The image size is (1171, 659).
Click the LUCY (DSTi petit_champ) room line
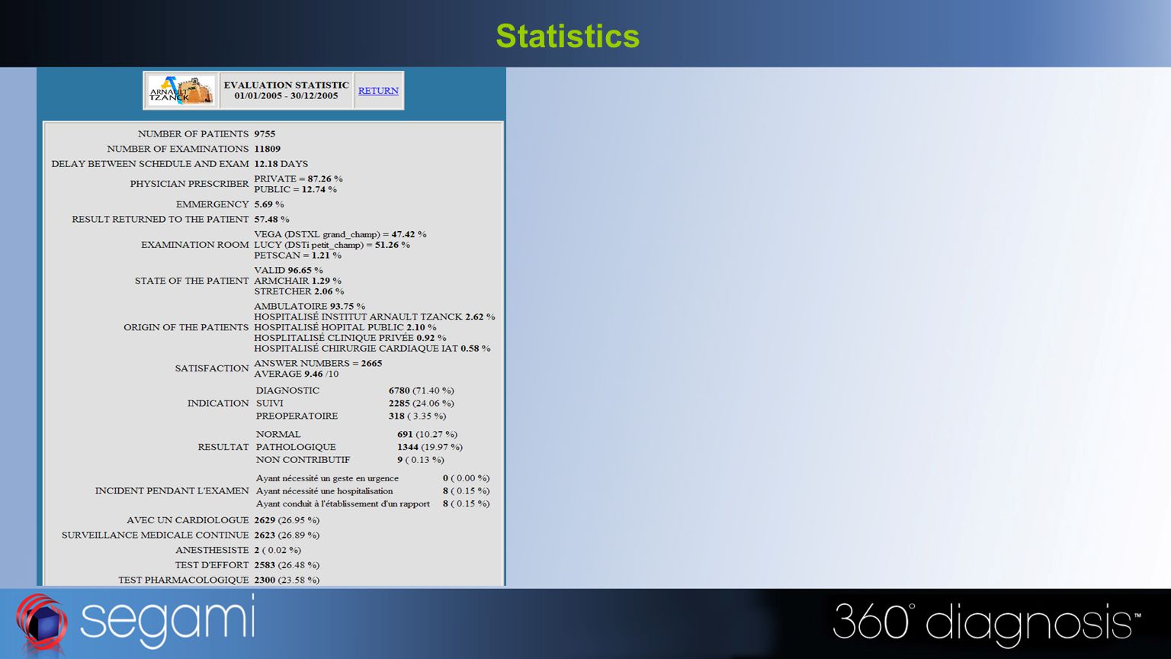point(332,245)
